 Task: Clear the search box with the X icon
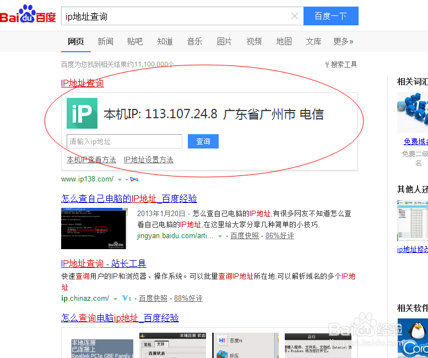pos(295,16)
